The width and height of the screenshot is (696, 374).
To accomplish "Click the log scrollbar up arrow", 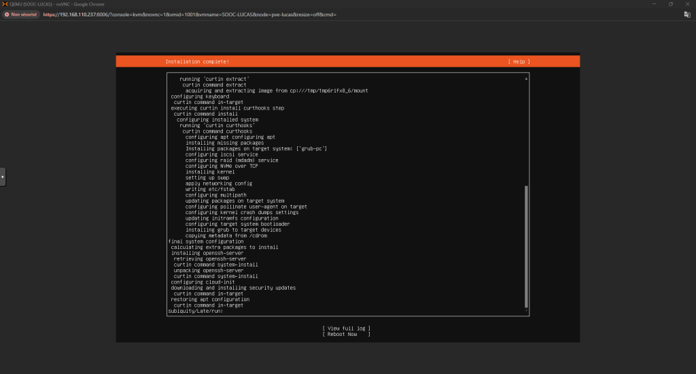I will pos(526,79).
